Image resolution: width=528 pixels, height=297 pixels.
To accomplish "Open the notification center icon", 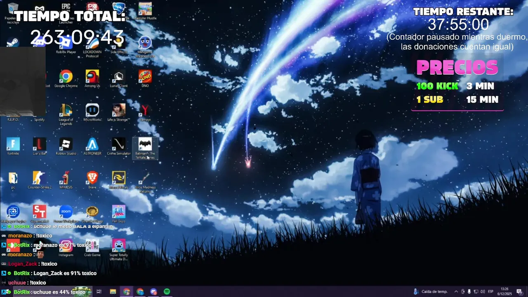I will pyautogui.click(x=519, y=292).
